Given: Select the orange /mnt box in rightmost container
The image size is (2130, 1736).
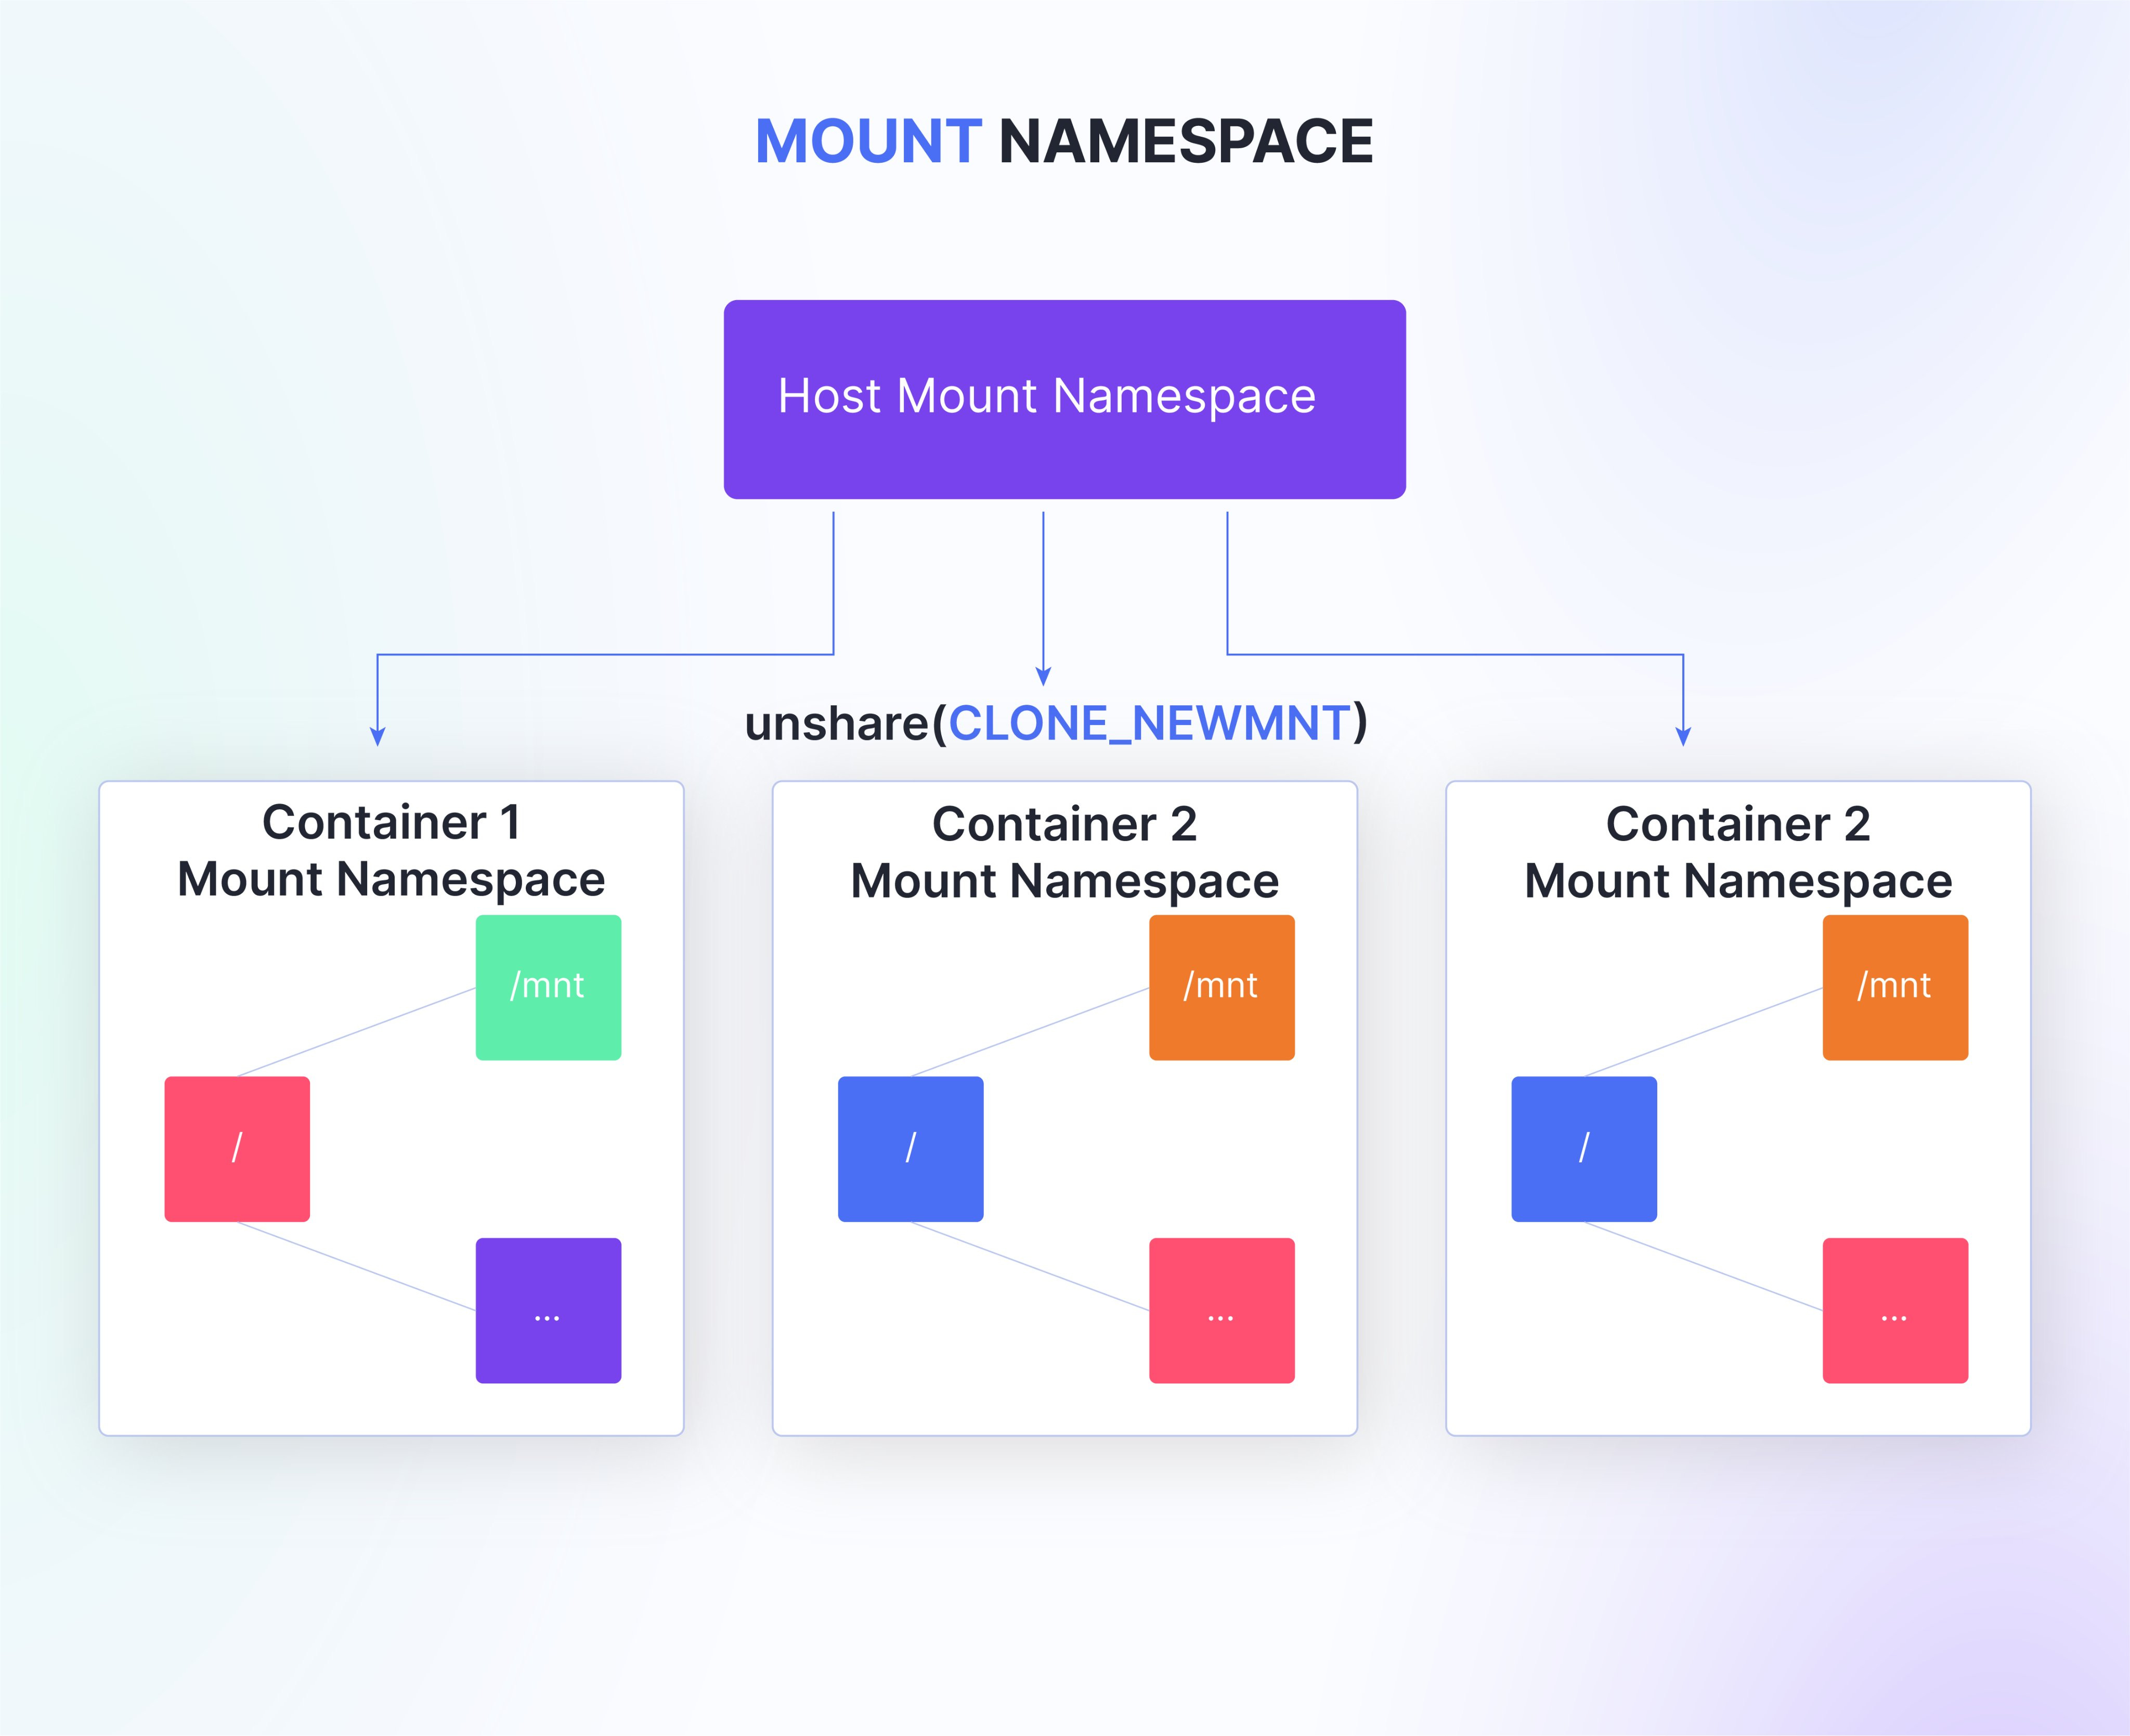Looking at the screenshot, I should [1895, 987].
